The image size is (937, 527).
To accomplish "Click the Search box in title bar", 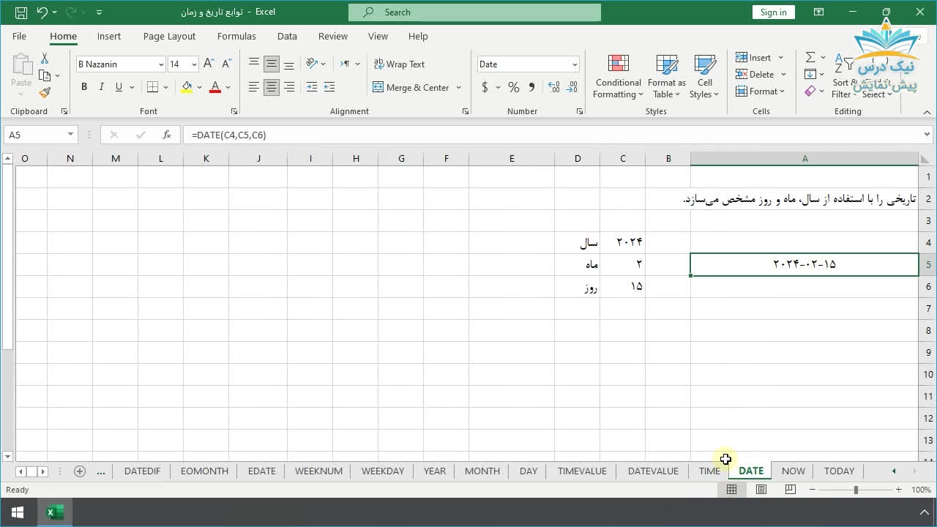I will point(474,12).
